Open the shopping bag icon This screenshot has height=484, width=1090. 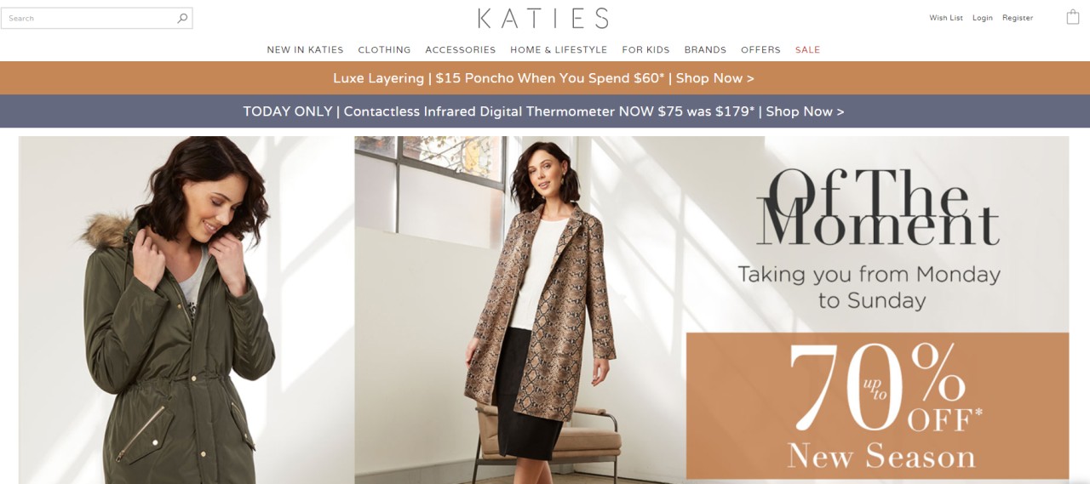click(1073, 17)
